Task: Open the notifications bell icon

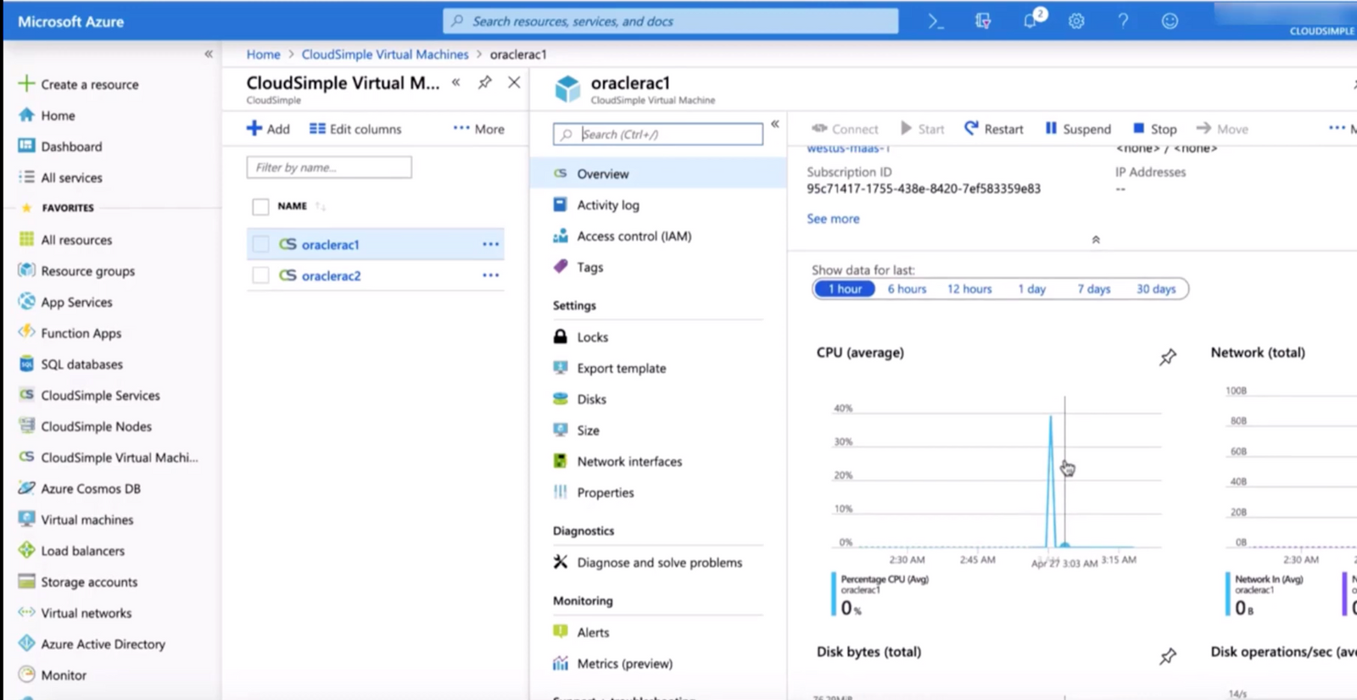Action: coord(1030,21)
